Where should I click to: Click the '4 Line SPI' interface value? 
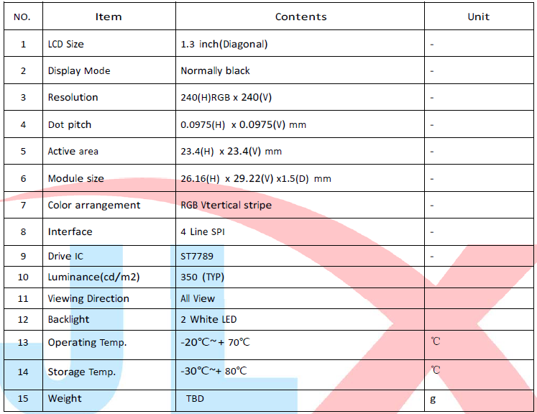[203, 231]
